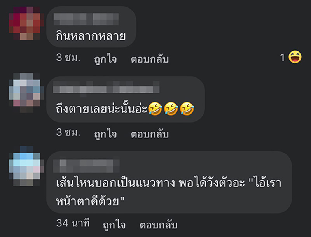Viewport: 311px width, 237px height.
Task: Click the last rolling-laugh emoji in second comment
Action: (187, 108)
